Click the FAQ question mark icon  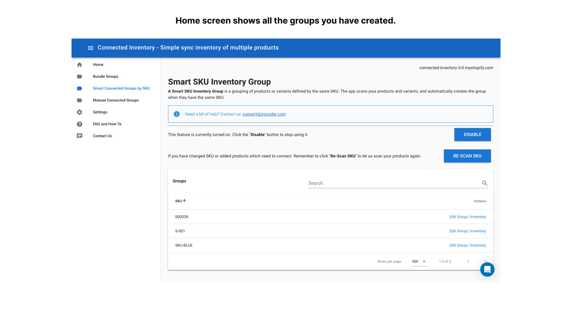tap(79, 124)
